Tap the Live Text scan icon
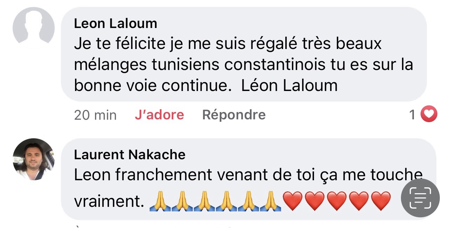The width and height of the screenshot is (450, 231). pos(420,198)
